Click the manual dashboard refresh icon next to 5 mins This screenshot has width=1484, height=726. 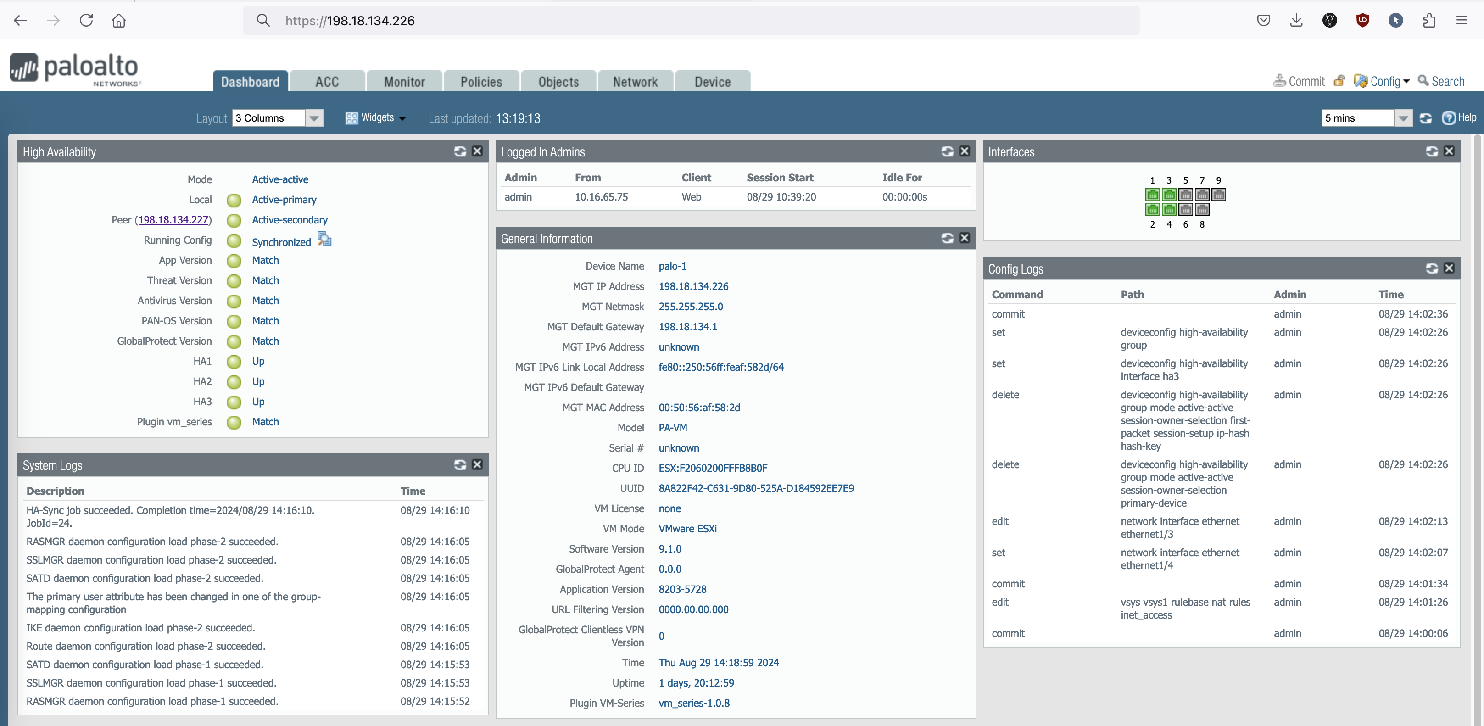pos(1426,118)
